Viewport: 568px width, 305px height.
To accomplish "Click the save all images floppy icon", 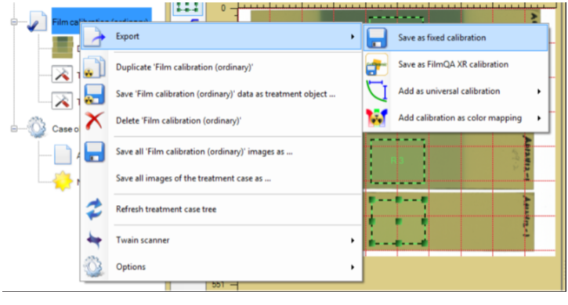I will pos(95,152).
